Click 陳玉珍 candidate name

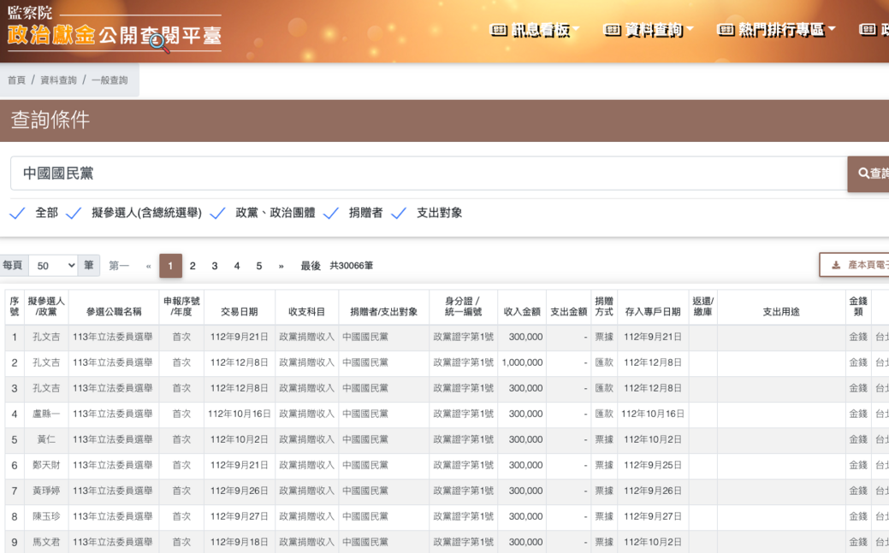click(x=46, y=517)
